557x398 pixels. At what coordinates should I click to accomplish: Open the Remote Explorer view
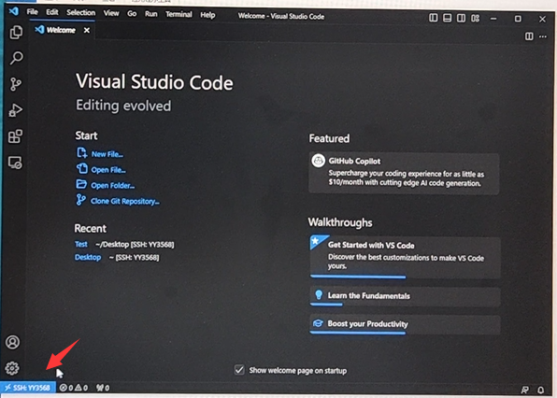[15, 163]
